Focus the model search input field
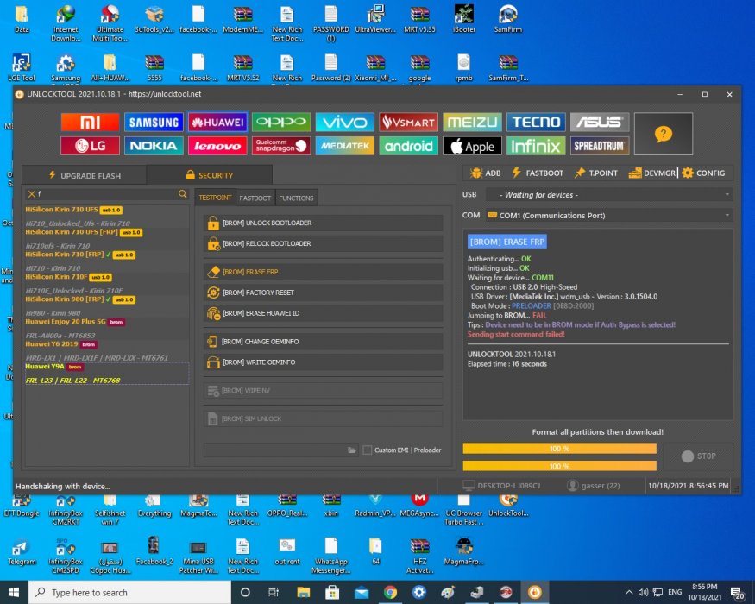 [x=107, y=193]
